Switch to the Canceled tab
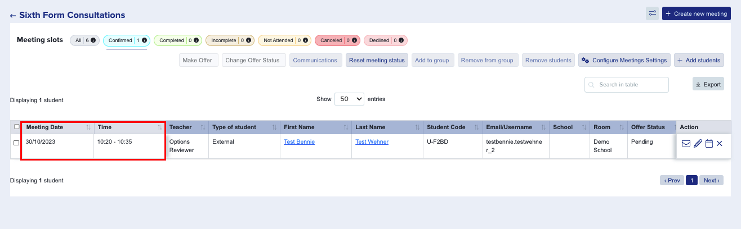741x229 pixels. click(x=337, y=40)
